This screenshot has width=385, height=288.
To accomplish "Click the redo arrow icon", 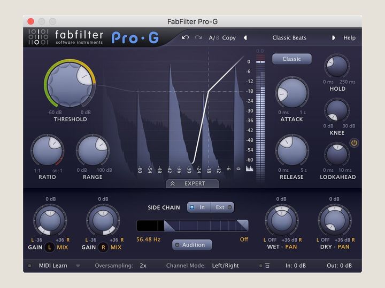I will (198, 37).
